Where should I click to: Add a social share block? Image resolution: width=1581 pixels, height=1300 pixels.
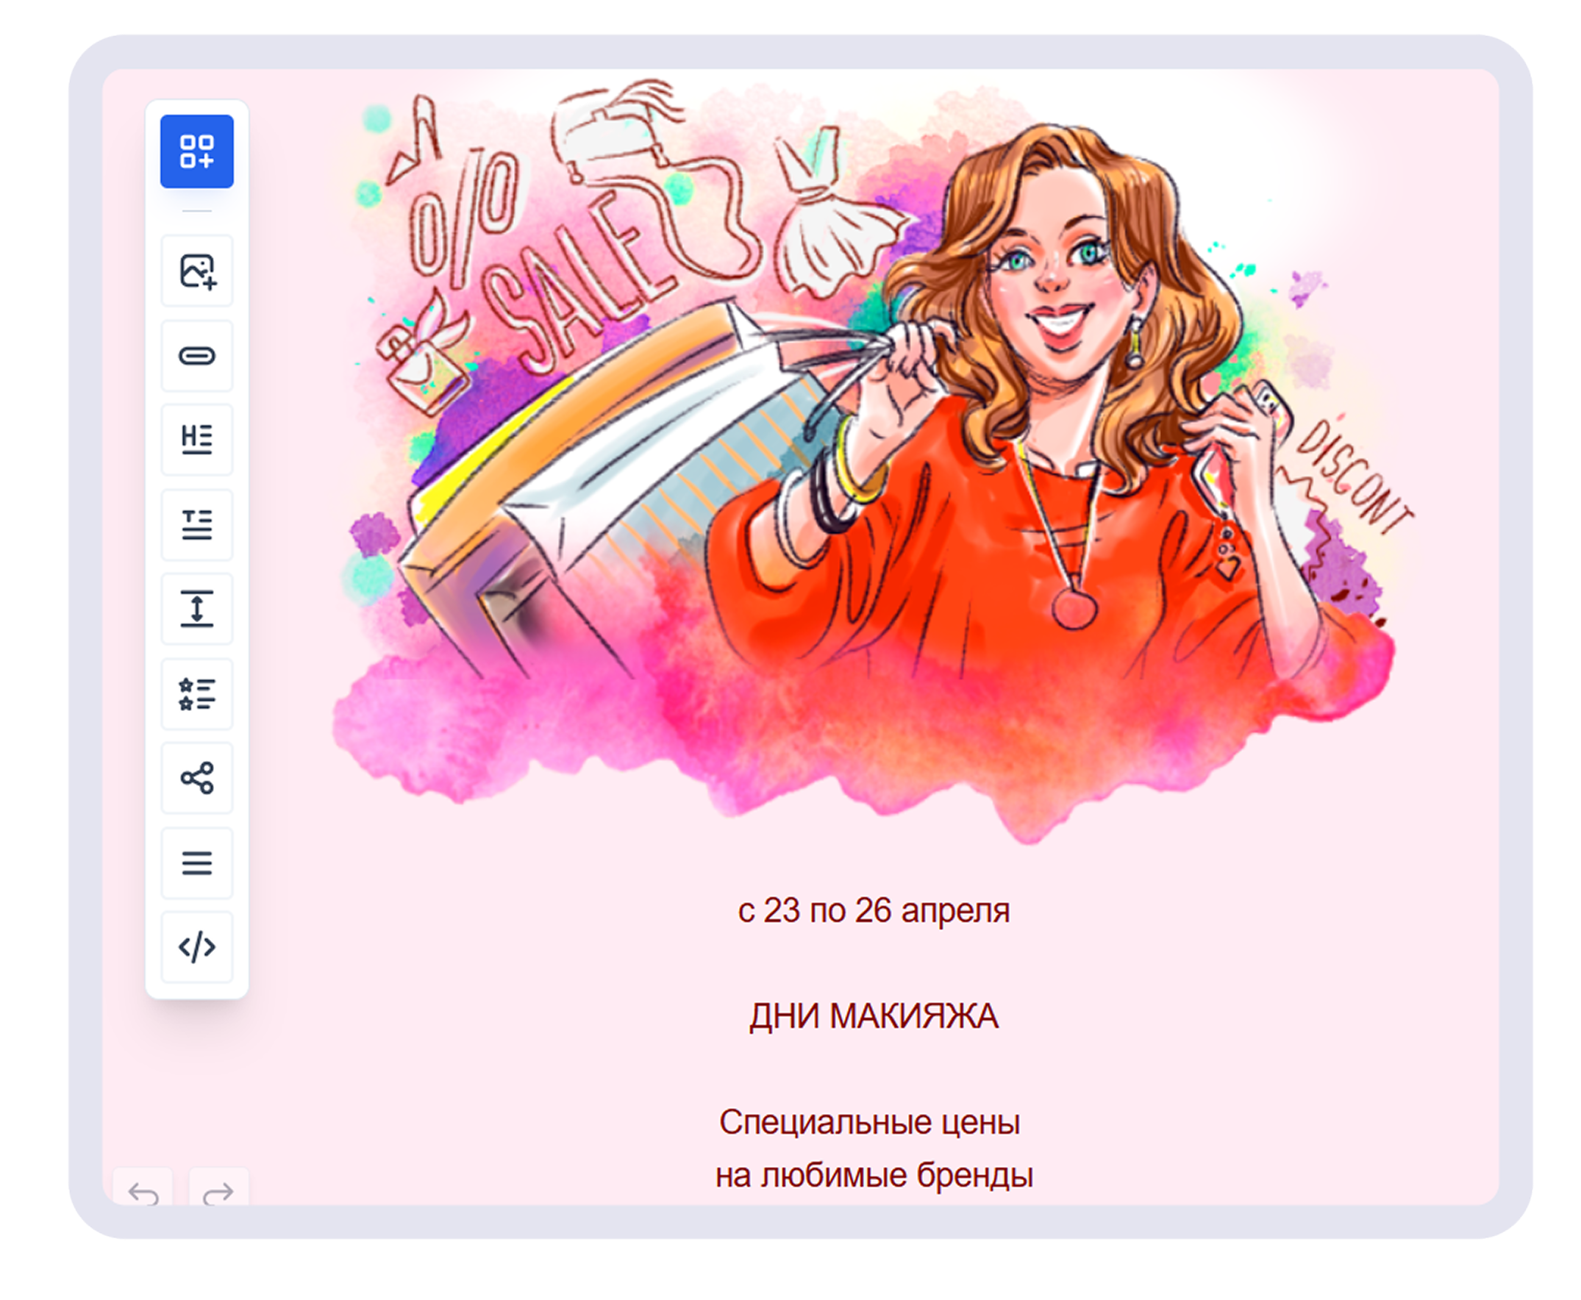(197, 778)
